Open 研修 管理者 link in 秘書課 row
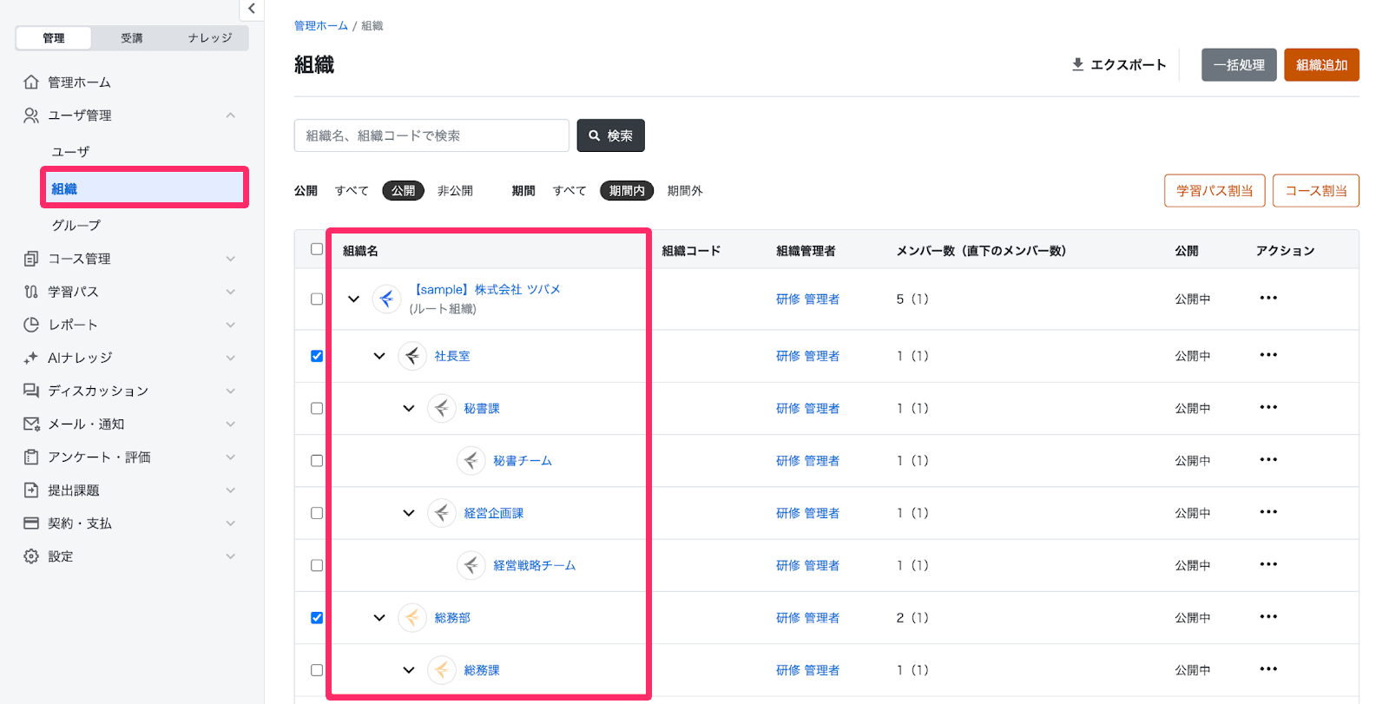Image resolution: width=1389 pixels, height=704 pixels. pos(807,408)
